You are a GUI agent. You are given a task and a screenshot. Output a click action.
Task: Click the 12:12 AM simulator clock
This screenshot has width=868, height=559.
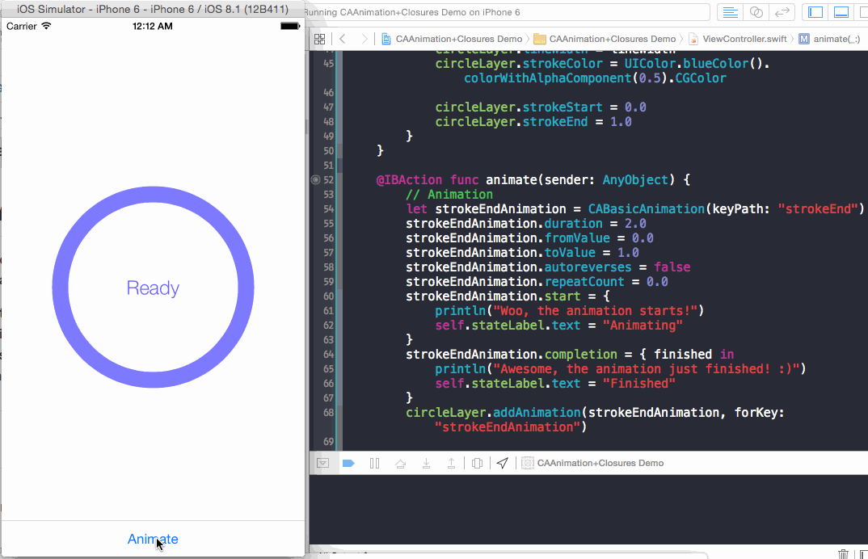click(152, 26)
